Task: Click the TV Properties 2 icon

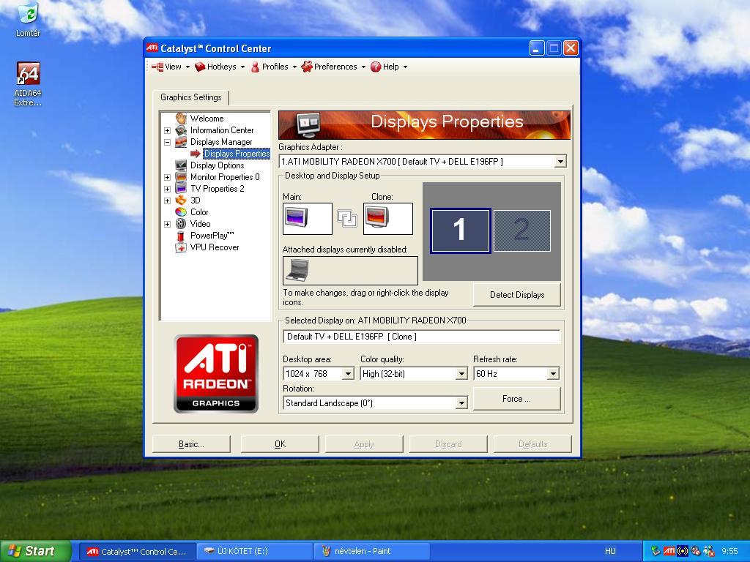Action: 181,189
